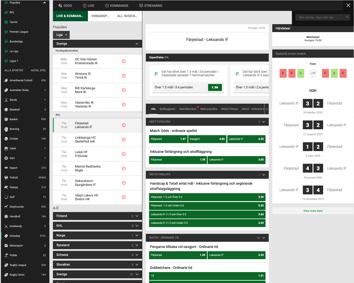Expand the Finland section

click(x=97, y=216)
